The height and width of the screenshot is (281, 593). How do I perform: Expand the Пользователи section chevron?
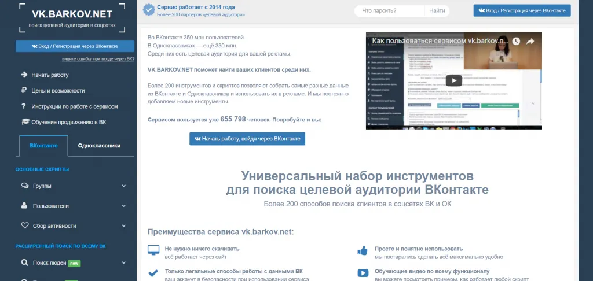coord(124,206)
